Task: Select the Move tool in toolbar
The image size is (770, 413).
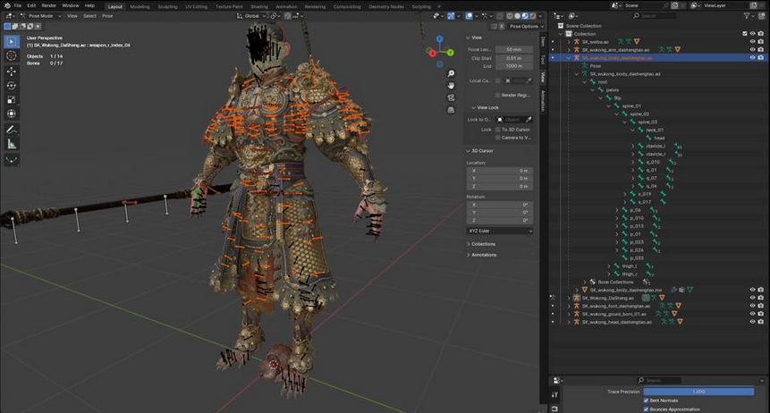Action: tap(12, 70)
